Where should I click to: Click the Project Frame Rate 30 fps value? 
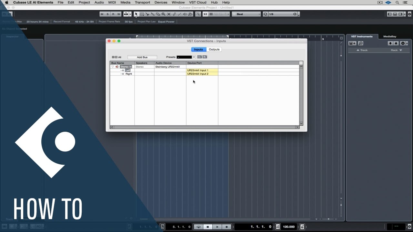(128, 22)
